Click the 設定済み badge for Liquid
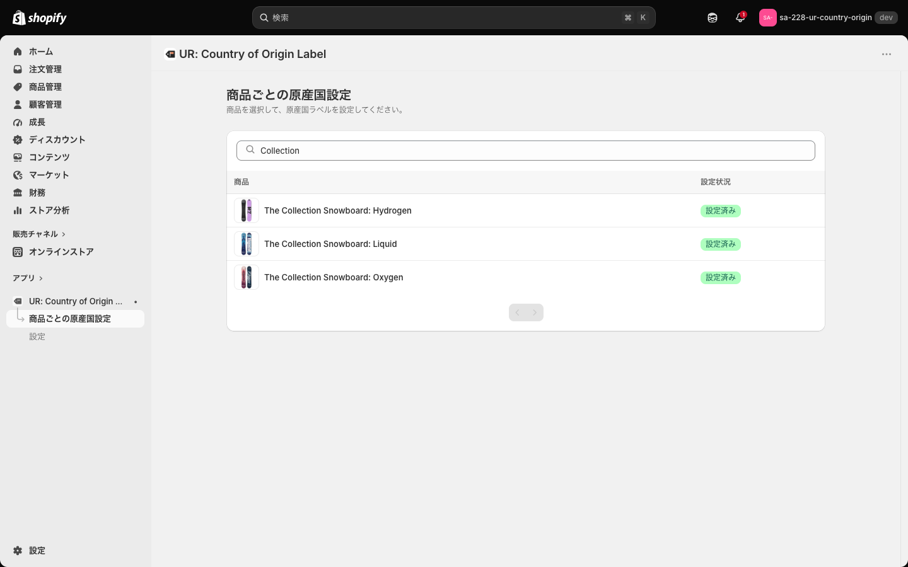Screen dimensions: 908x567 click(x=721, y=244)
